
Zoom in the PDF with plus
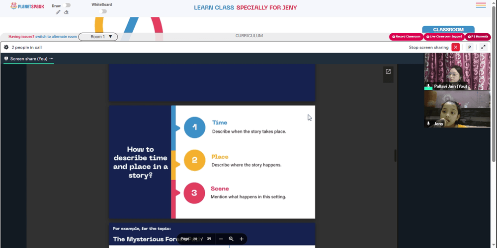pos(242,239)
